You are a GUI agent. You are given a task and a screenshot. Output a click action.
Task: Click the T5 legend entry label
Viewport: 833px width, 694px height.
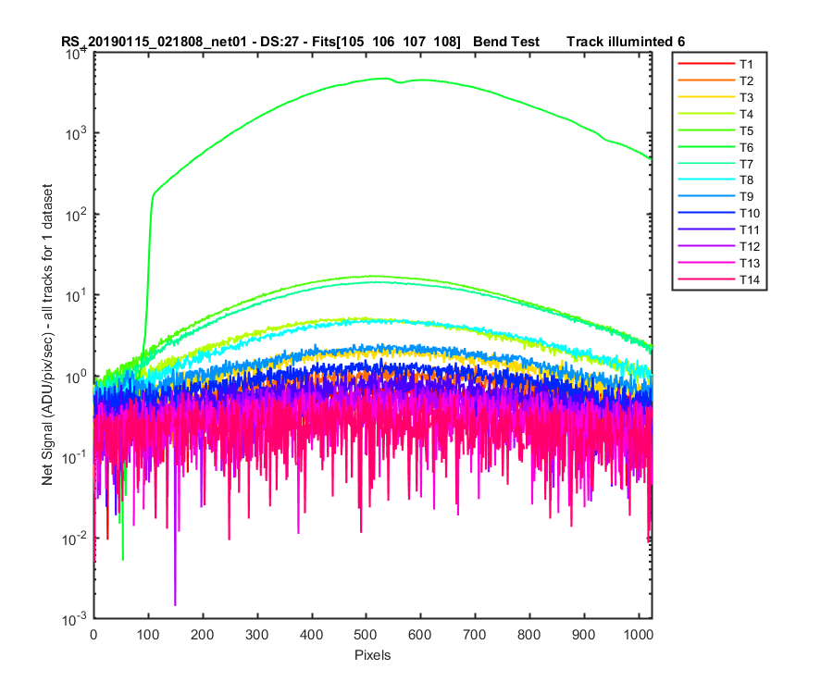[x=746, y=130]
